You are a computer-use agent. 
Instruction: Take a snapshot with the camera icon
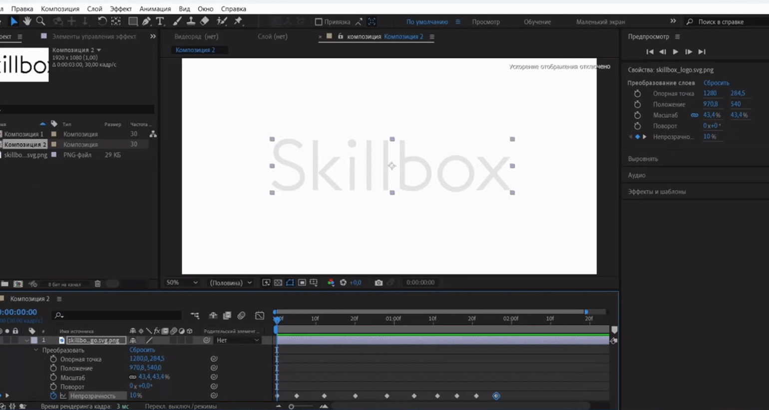379,283
